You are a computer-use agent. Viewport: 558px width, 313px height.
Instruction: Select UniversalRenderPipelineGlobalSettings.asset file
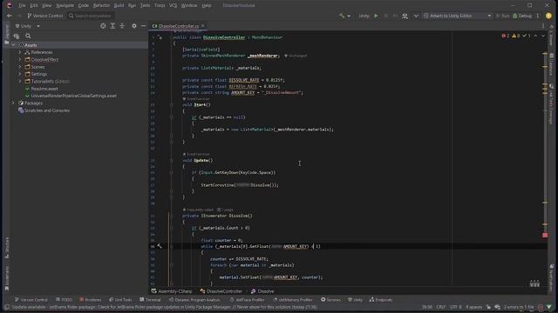[x=73, y=96]
